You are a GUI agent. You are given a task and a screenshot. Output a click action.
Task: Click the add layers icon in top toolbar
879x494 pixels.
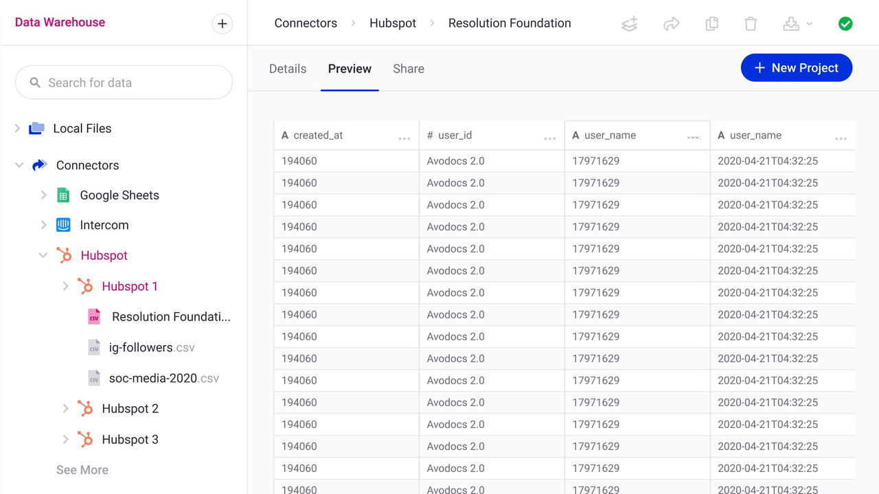pos(629,24)
